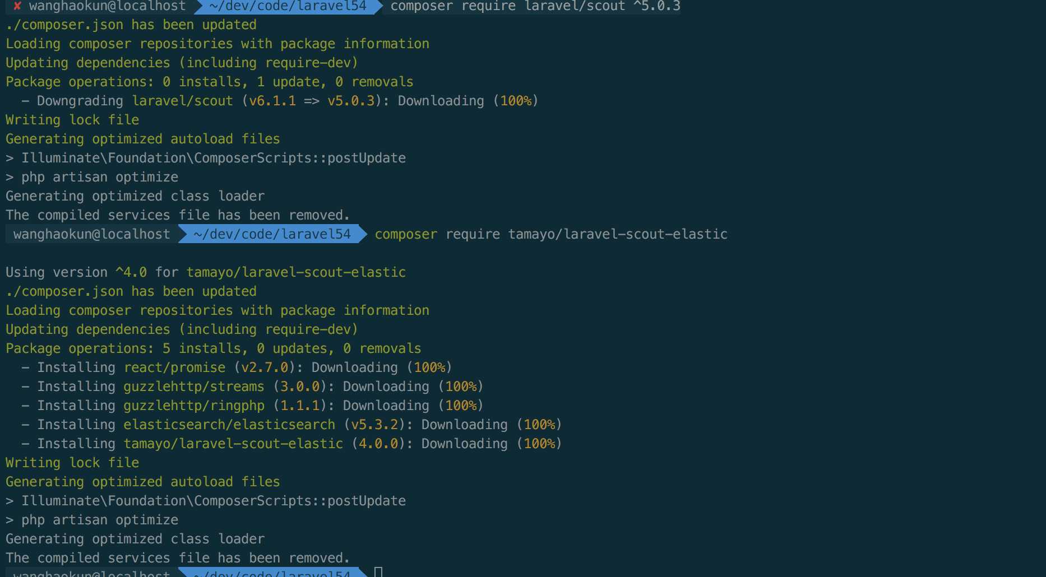The height and width of the screenshot is (577, 1046).
Task: Click the '100%' on the Downgrading line
Action: click(x=516, y=101)
